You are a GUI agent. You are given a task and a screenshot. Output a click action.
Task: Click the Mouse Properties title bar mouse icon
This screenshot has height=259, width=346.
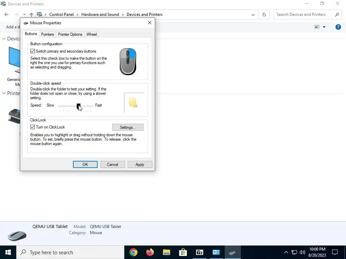pyautogui.click(x=26, y=23)
